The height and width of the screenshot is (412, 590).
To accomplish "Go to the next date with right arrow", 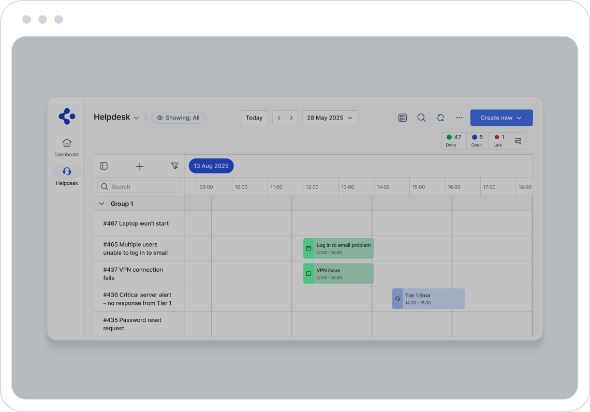I will (291, 118).
